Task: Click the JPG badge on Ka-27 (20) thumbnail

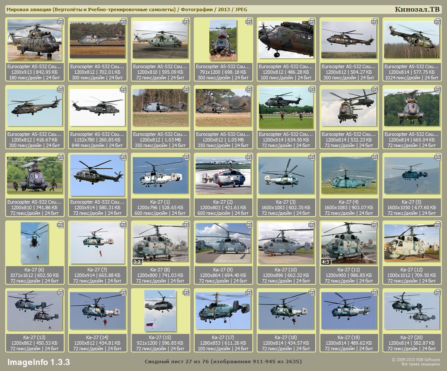Action: click(x=437, y=292)
